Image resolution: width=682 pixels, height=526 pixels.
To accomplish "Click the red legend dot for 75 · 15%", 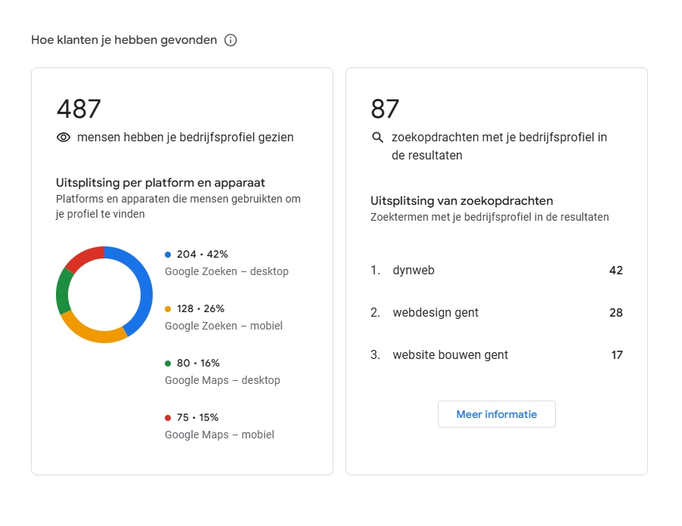I will coord(168,418).
